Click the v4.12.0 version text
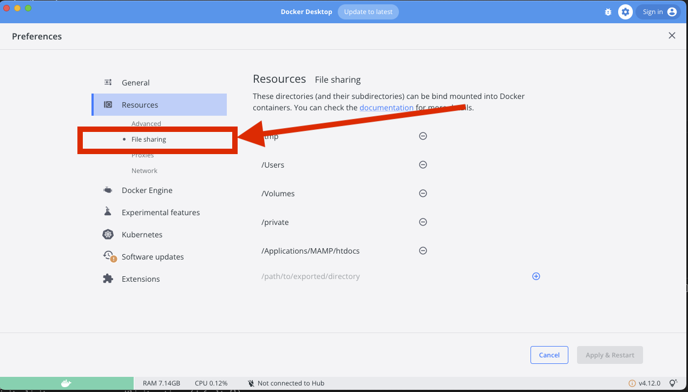The width and height of the screenshot is (688, 392). pos(650,383)
